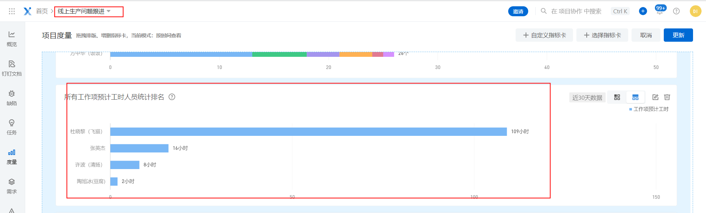Click the 陶旭冰(豆腐) name label
Viewport: 706px width, 213px height.
tap(91, 181)
